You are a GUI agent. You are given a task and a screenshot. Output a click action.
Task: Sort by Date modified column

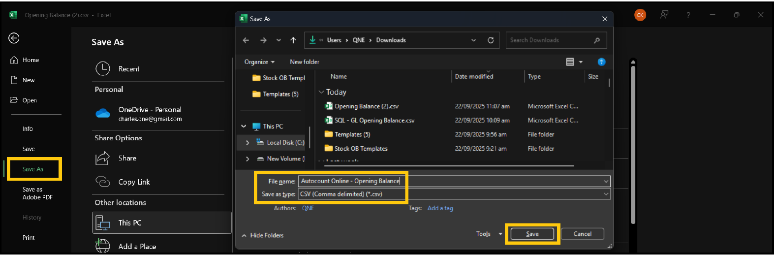474,77
